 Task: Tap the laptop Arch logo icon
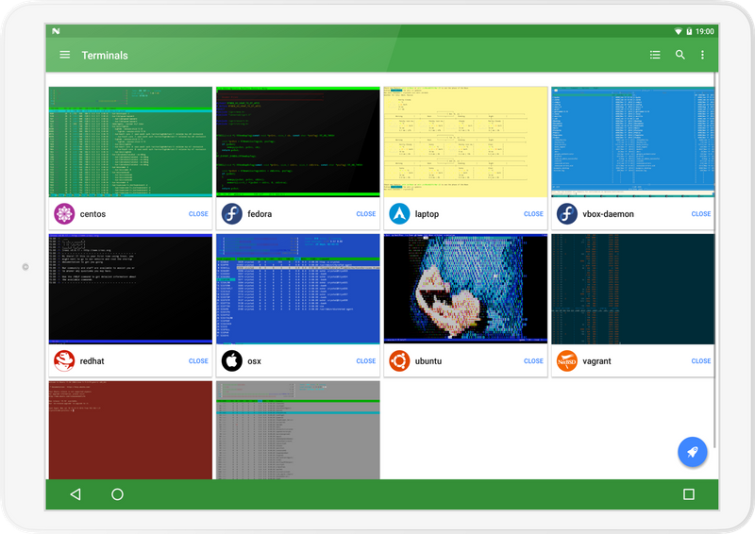(x=399, y=214)
